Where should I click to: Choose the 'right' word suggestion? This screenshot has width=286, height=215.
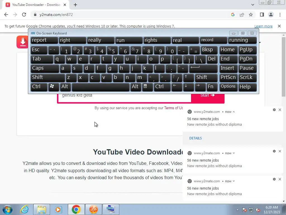pyautogui.click(x=72, y=40)
